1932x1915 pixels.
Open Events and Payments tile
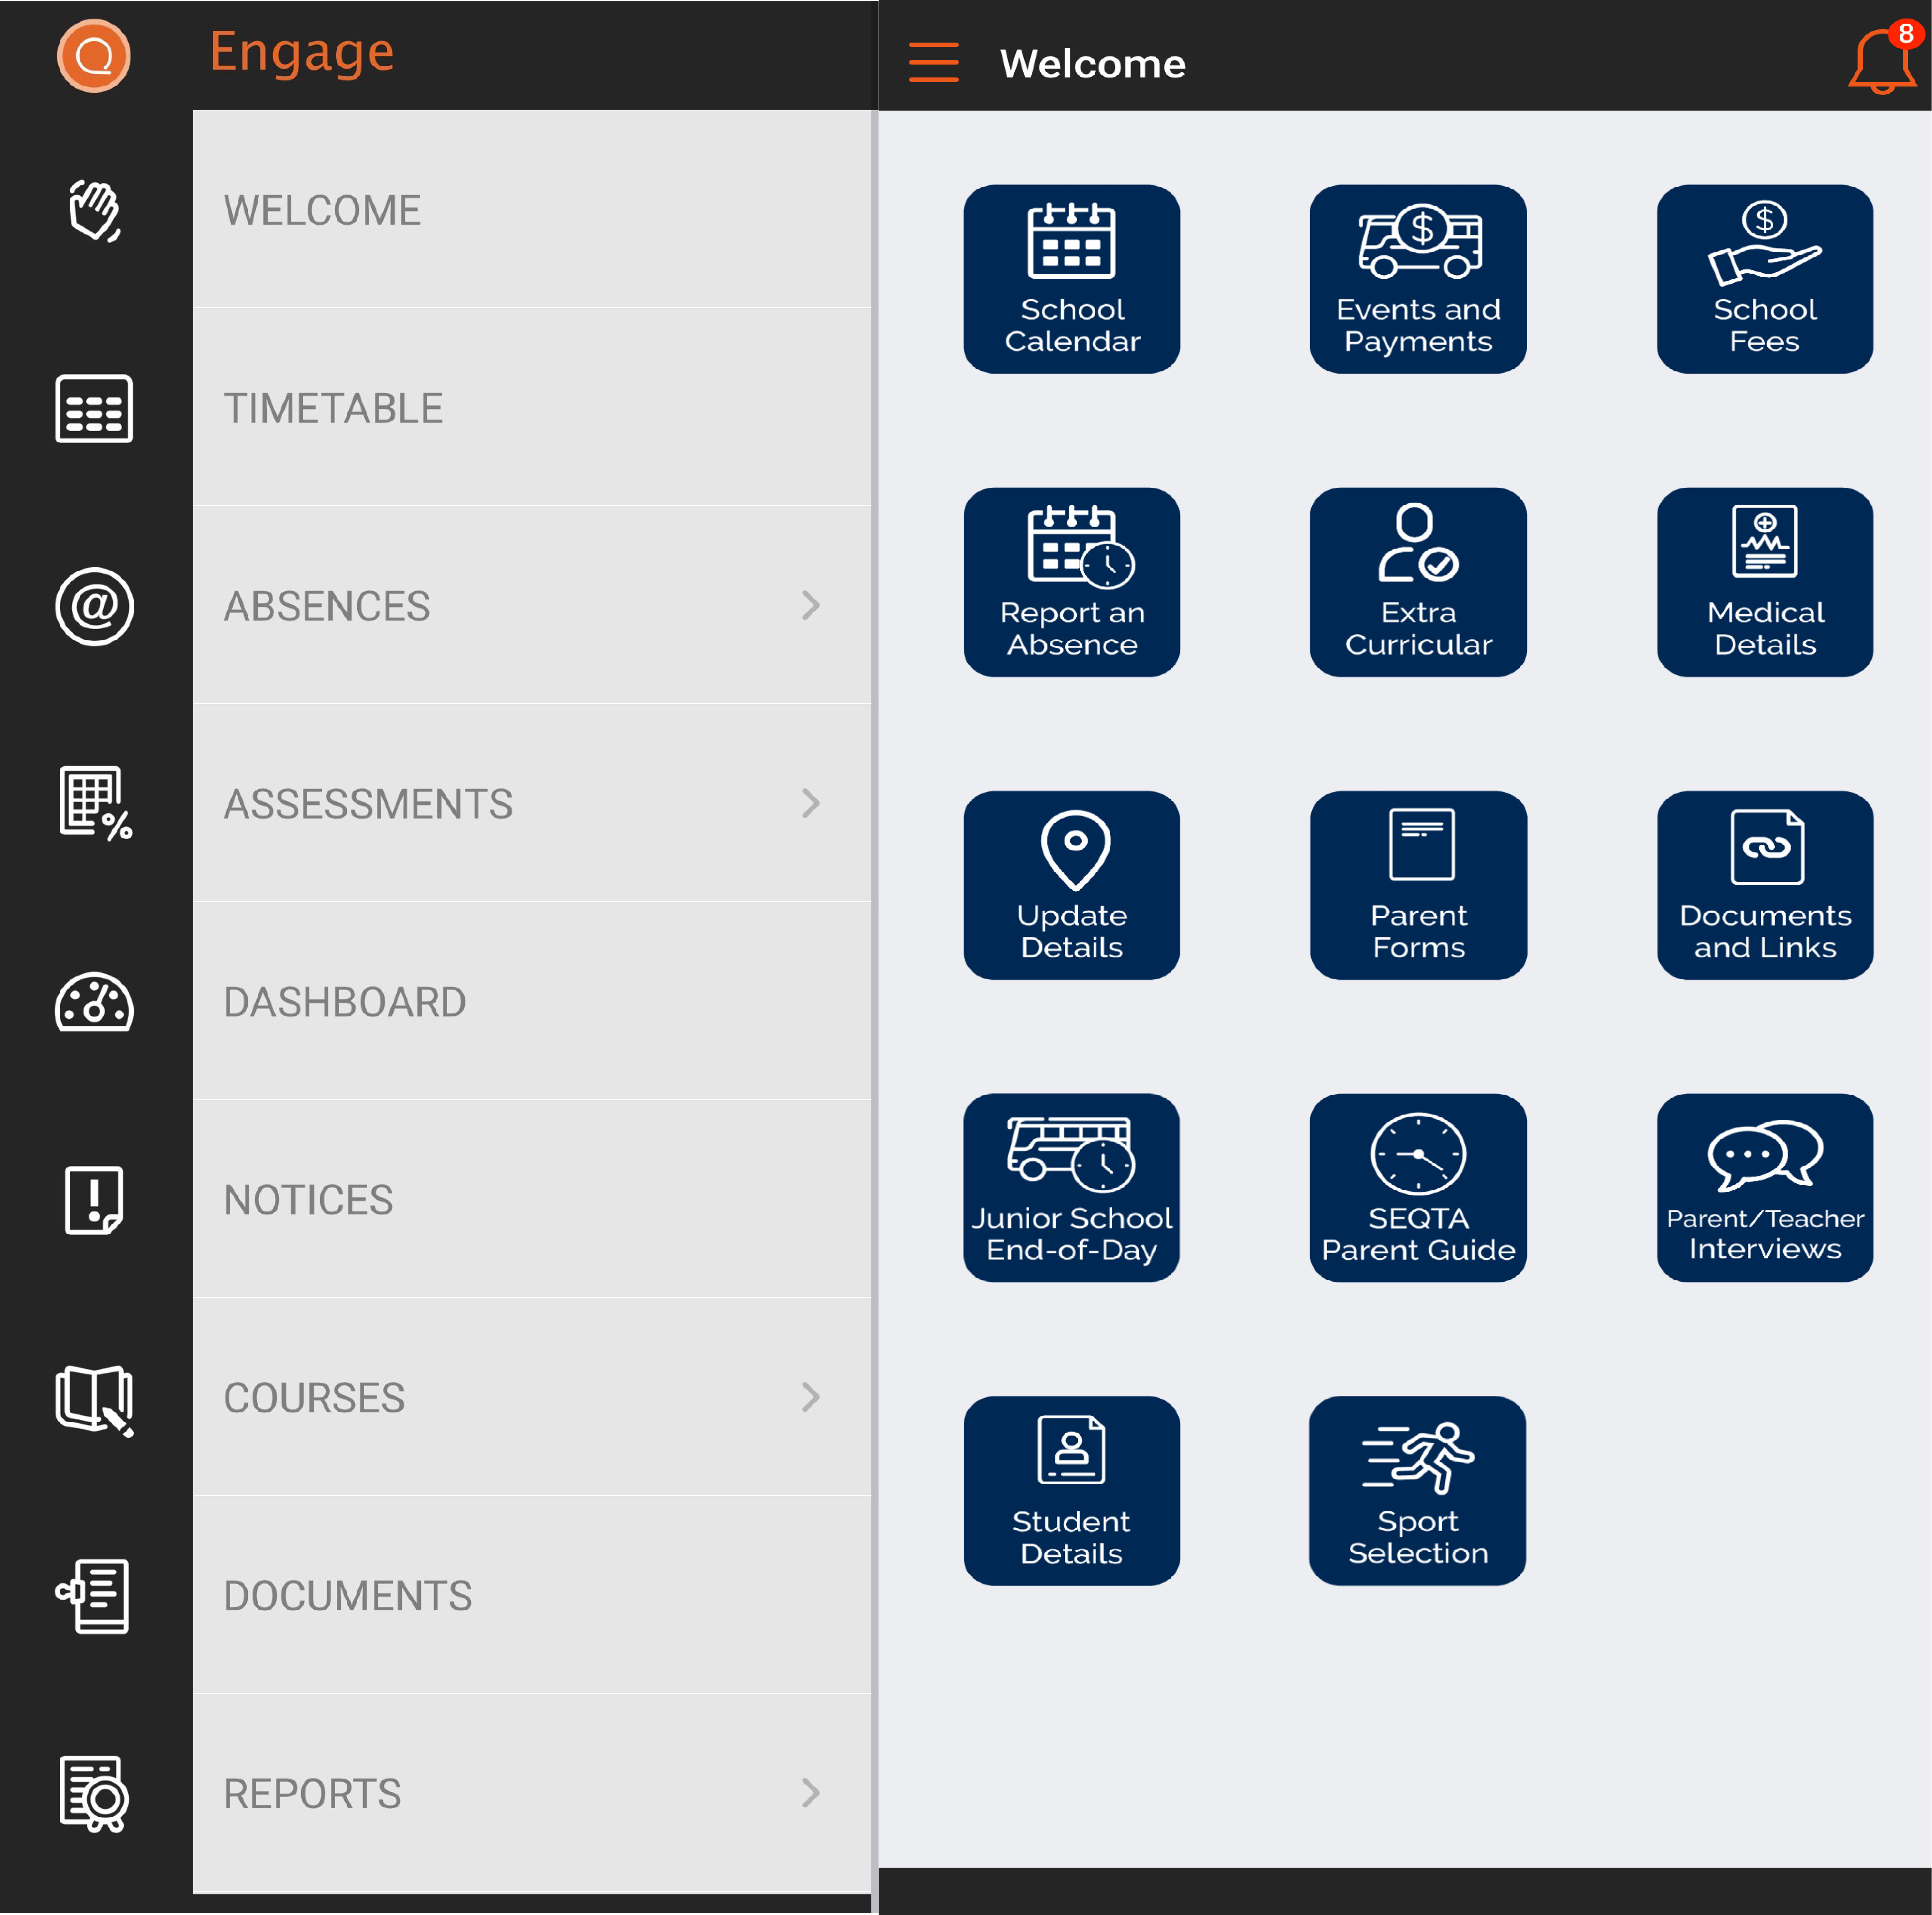(x=1417, y=279)
